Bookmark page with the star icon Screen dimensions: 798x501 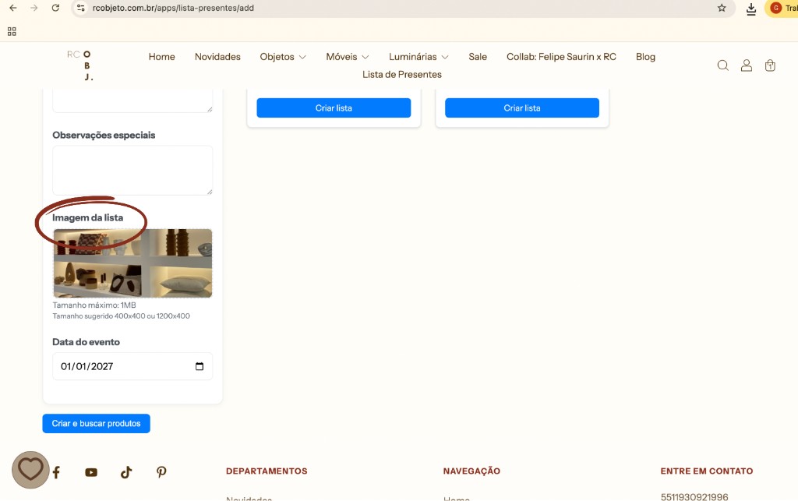point(722,8)
